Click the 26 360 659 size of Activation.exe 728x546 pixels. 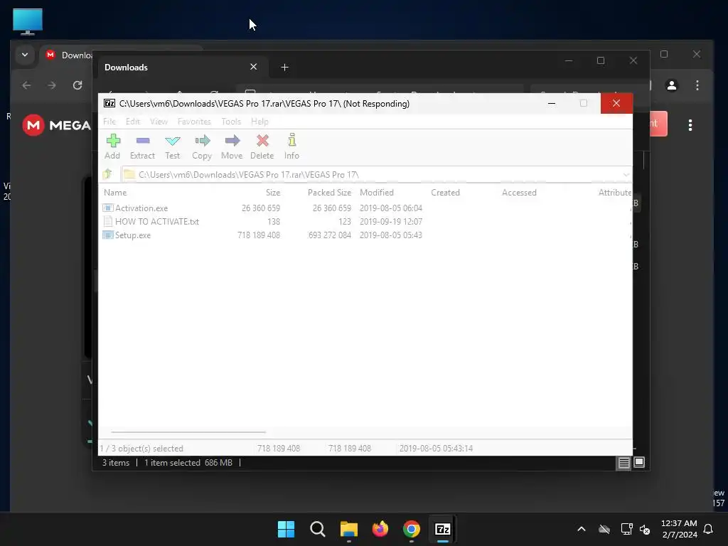[x=261, y=208]
